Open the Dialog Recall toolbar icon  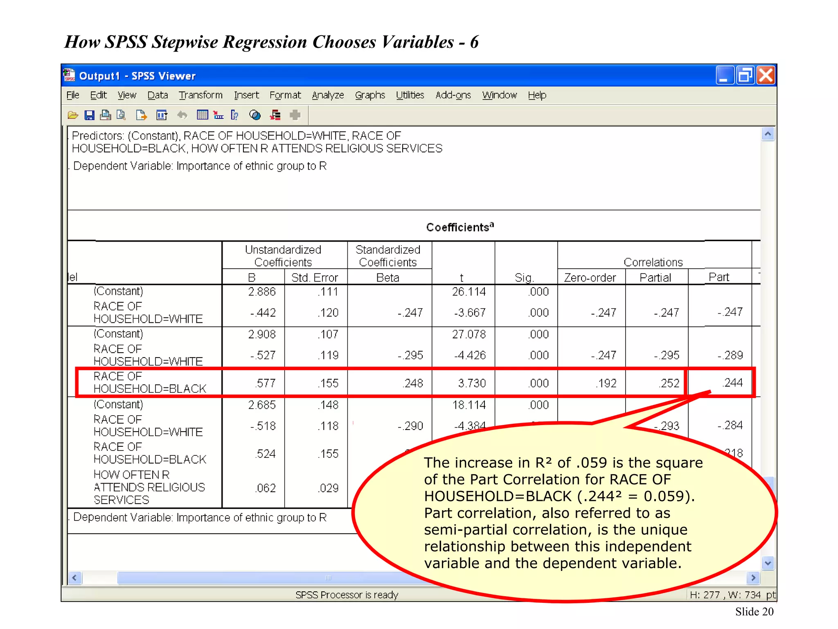(162, 115)
